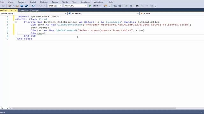Open the Analyze menu
Screen dimensions: 204x114
point(85,2)
